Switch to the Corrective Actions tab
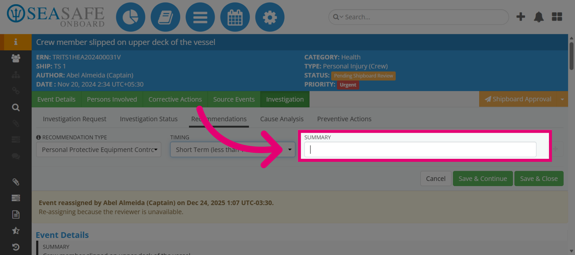This screenshot has width=575, height=255. point(175,99)
